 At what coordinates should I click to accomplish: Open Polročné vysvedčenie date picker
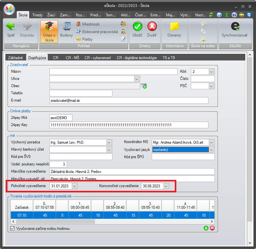tap(74, 186)
